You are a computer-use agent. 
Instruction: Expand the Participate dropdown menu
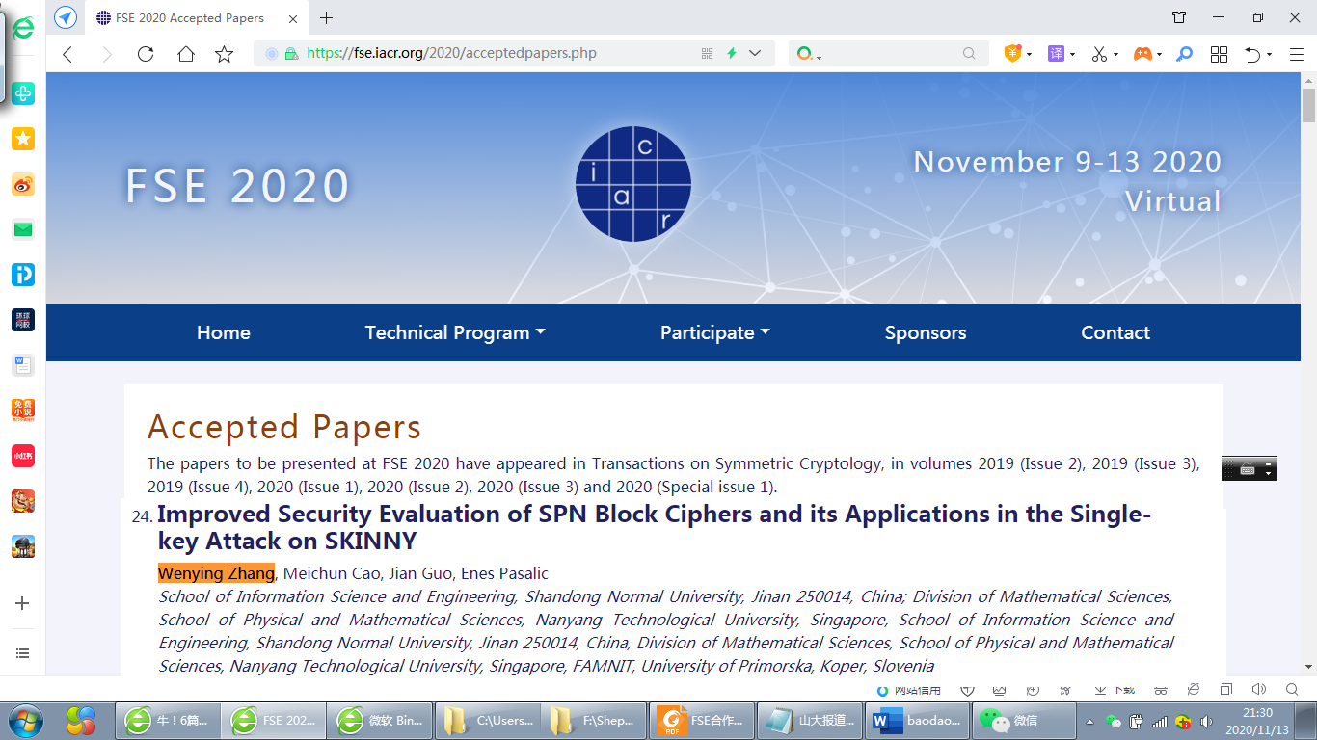[x=714, y=332]
